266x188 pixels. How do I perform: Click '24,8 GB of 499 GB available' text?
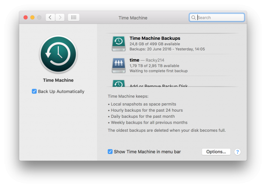[155, 44]
